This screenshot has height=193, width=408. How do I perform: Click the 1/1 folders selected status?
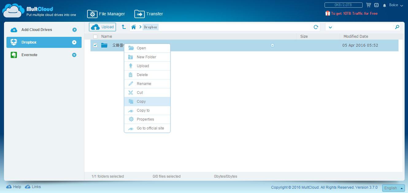[108, 176]
